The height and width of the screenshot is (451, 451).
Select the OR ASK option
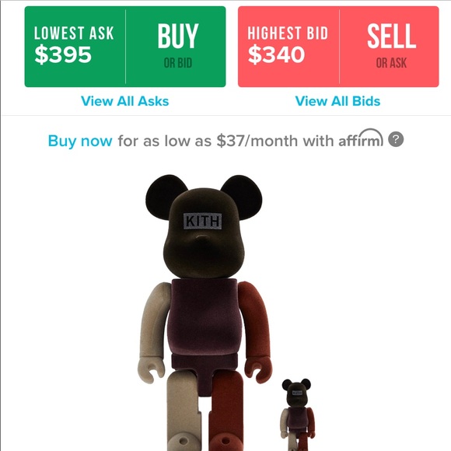(x=391, y=63)
